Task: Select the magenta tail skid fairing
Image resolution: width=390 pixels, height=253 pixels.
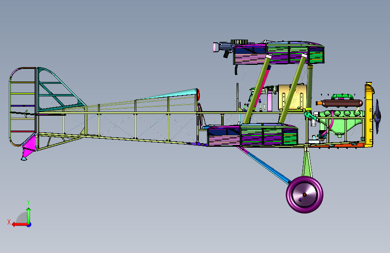Action: (30, 146)
